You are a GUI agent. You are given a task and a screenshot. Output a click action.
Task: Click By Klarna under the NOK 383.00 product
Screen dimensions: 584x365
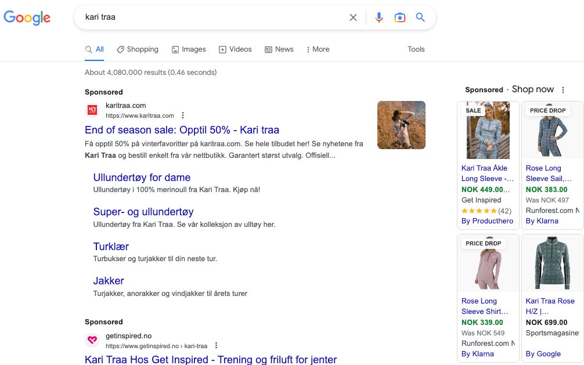[542, 221]
